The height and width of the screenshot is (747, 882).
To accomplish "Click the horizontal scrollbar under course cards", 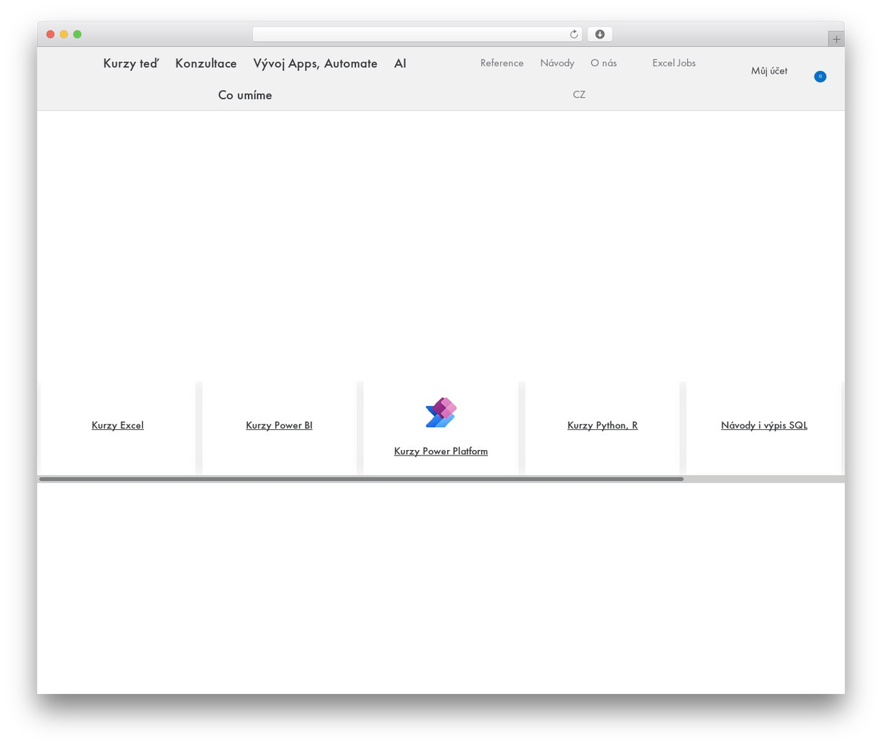I will [x=361, y=479].
